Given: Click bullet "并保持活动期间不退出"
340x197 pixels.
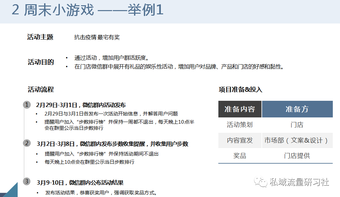Looking at the screenshot, I should pyautogui.click(x=101, y=154).
